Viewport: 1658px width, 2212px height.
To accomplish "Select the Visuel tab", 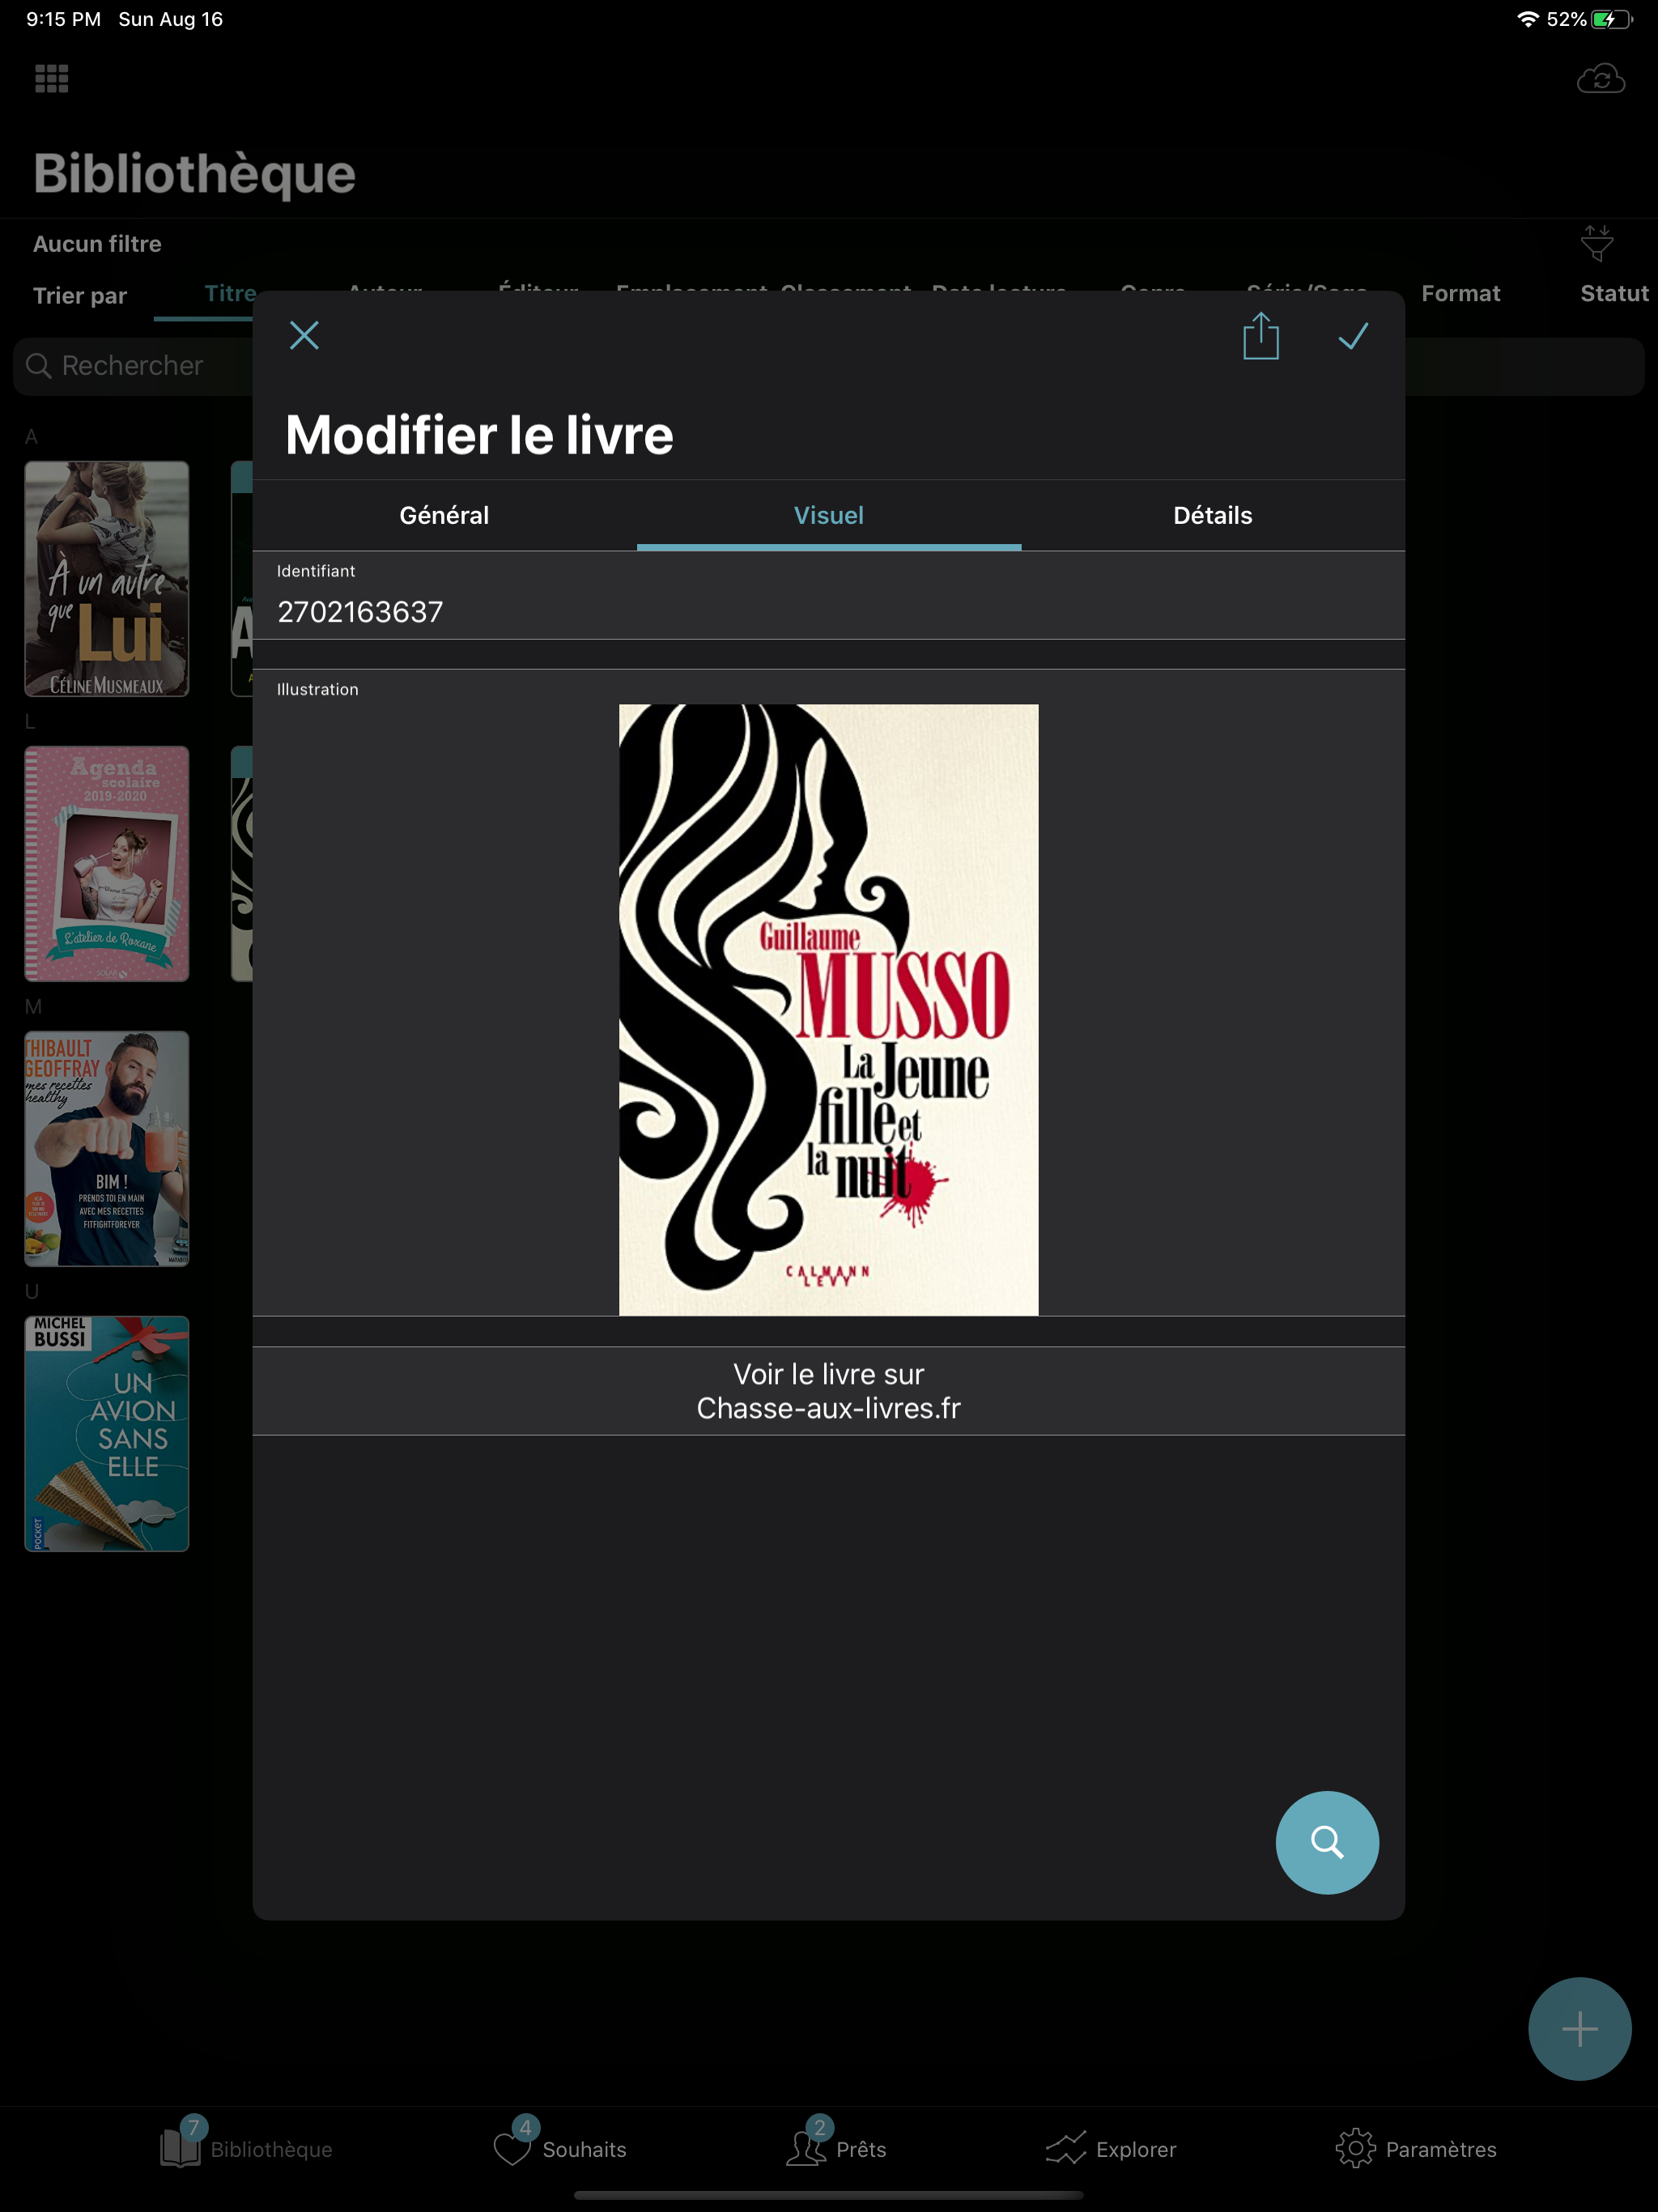I will pyautogui.click(x=828, y=515).
